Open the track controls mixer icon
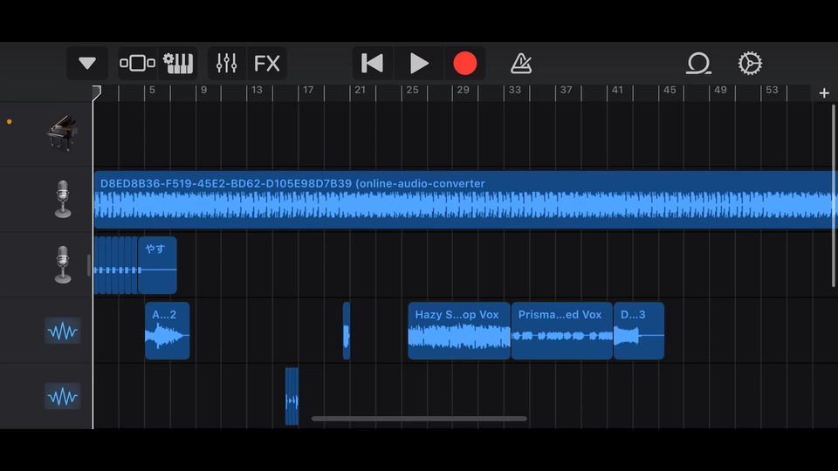 click(x=227, y=64)
